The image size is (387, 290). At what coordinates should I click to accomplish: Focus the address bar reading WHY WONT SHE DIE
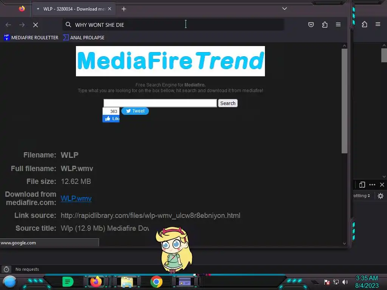(173, 25)
